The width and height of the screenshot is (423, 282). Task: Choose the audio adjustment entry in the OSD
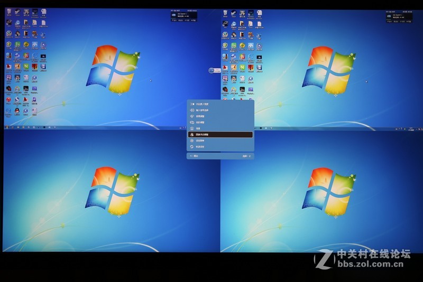(220, 116)
